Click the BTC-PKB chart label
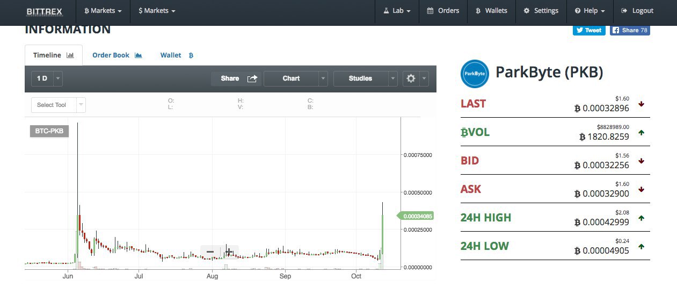The width and height of the screenshot is (677, 294). (x=49, y=131)
